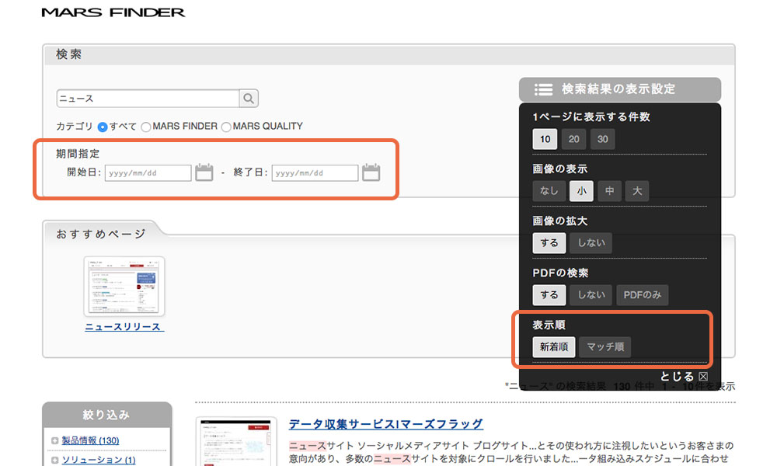Choose PDFのみ search option

(643, 295)
